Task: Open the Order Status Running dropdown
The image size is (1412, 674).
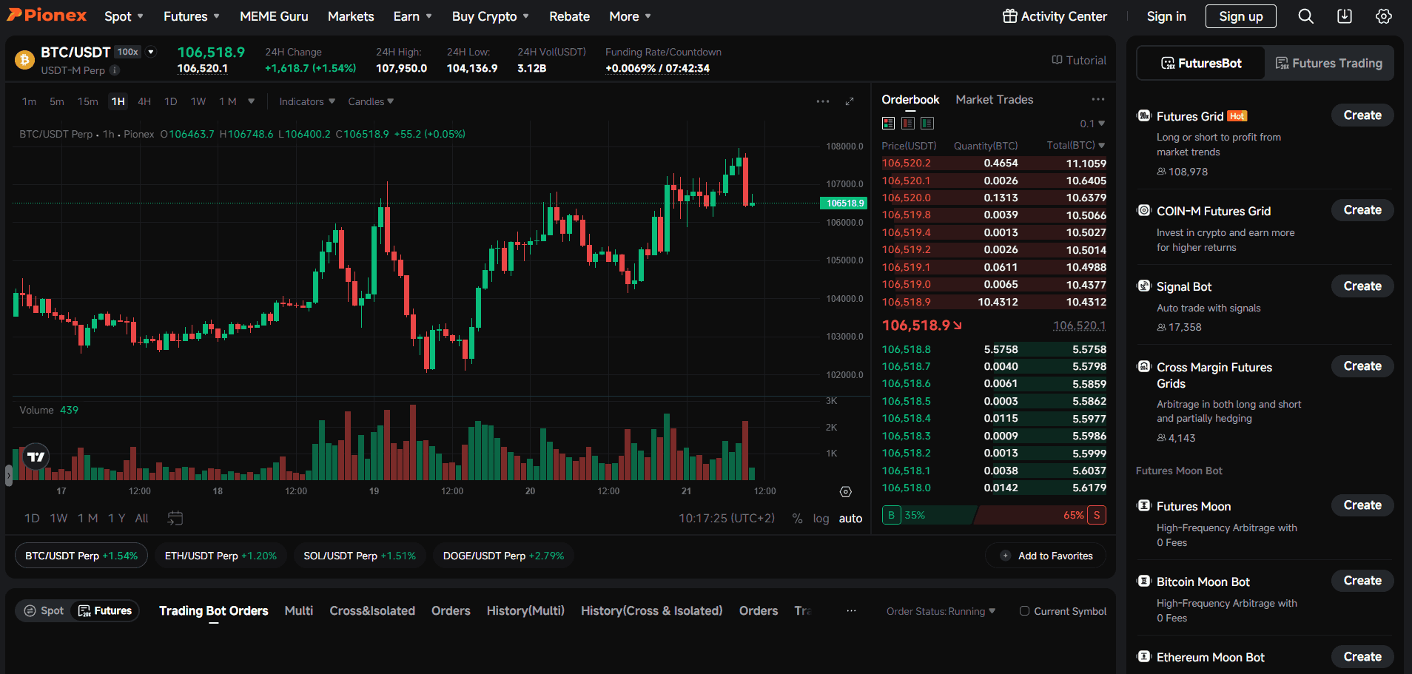Action: (x=940, y=611)
